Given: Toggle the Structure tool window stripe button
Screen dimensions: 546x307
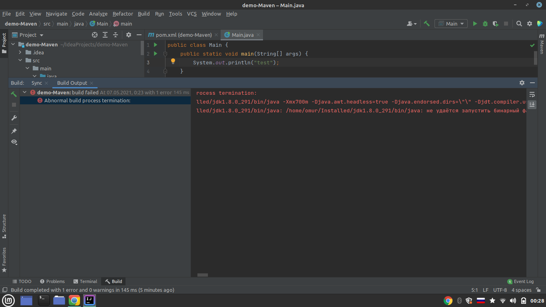Looking at the screenshot, I should 4,226.
